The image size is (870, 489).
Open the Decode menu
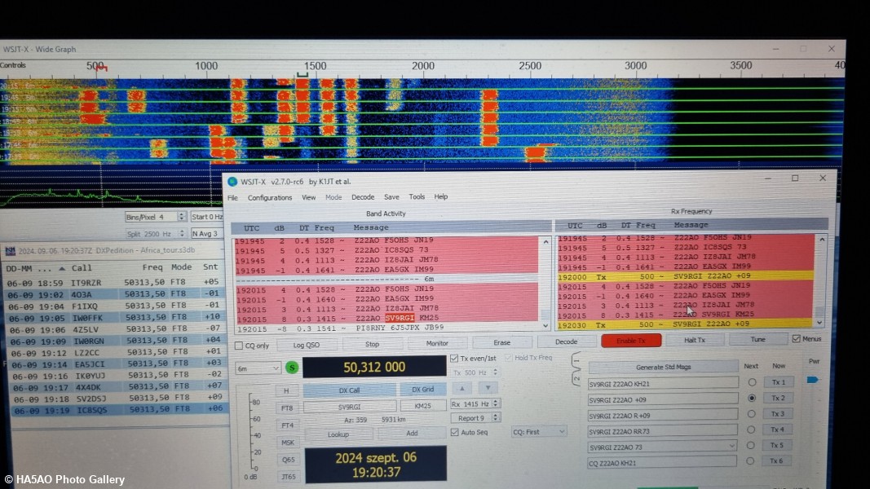click(x=363, y=196)
